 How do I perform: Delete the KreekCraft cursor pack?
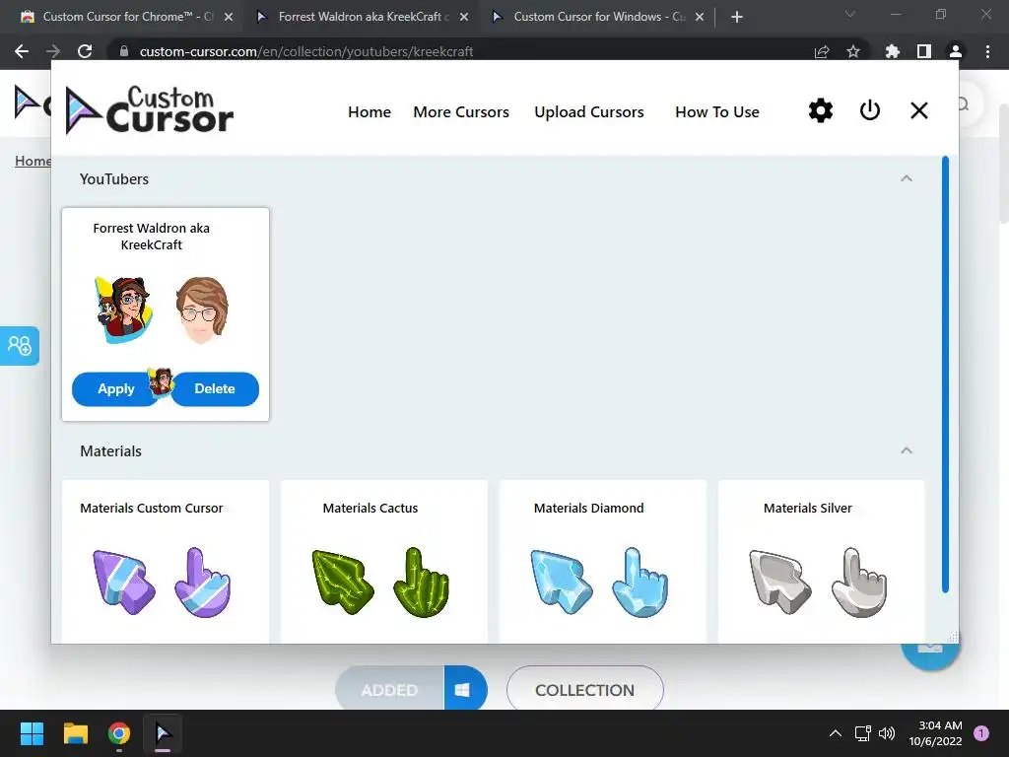point(215,388)
